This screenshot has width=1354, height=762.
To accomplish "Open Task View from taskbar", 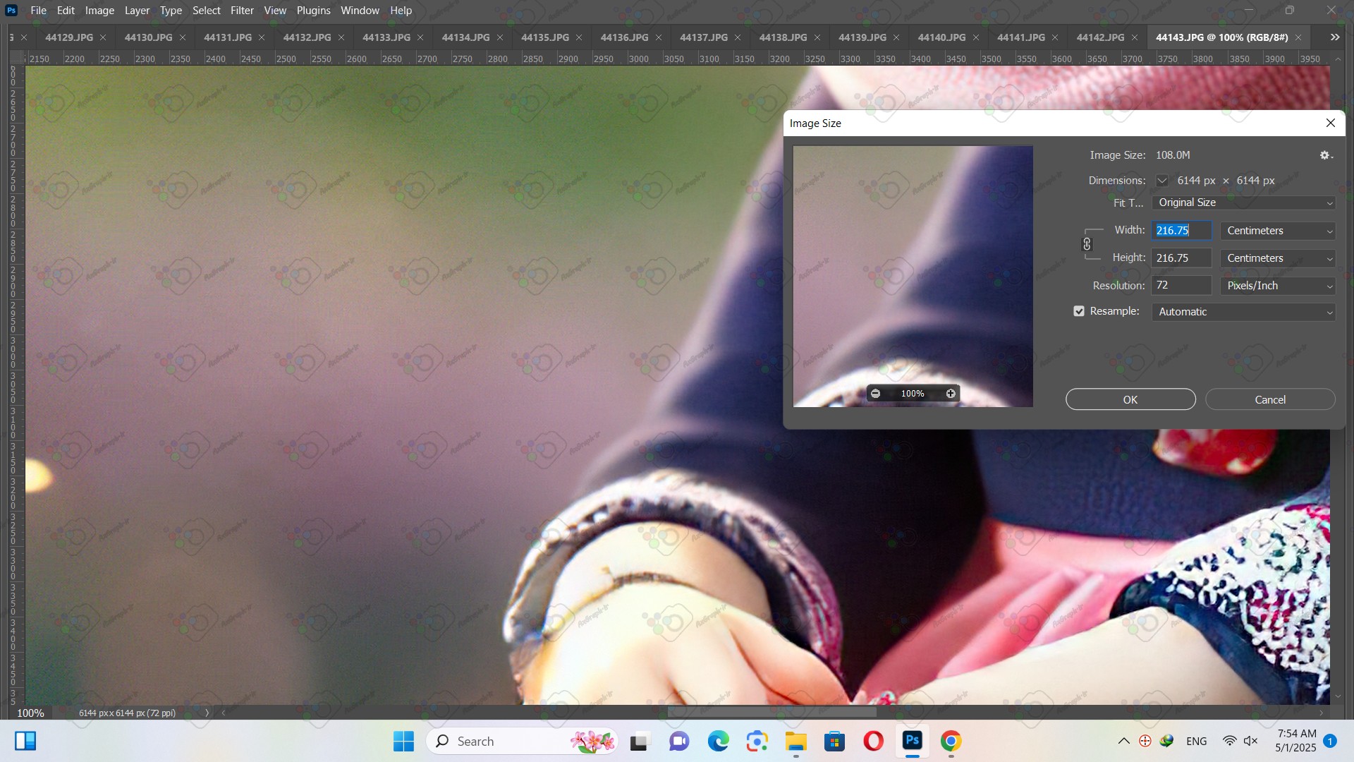I will [x=639, y=741].
